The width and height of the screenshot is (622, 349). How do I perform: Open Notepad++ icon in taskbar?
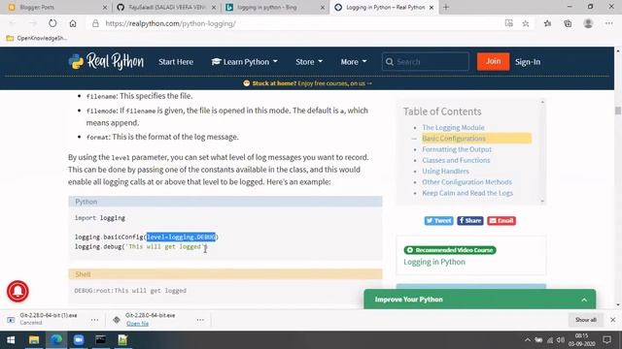coord(122,340)
